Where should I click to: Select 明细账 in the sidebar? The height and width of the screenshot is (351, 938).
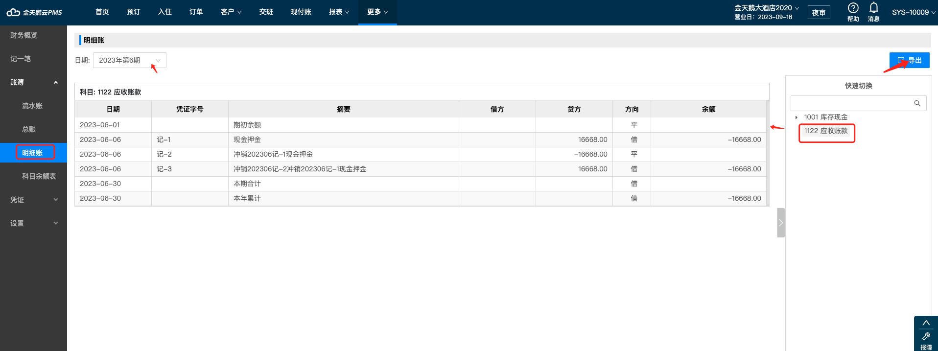[x=32, y=153]
